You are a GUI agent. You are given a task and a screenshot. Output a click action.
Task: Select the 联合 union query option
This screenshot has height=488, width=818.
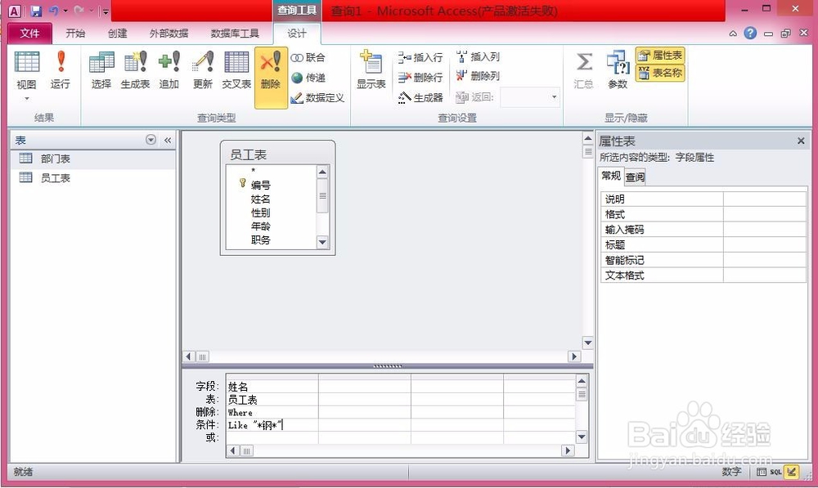308,57
